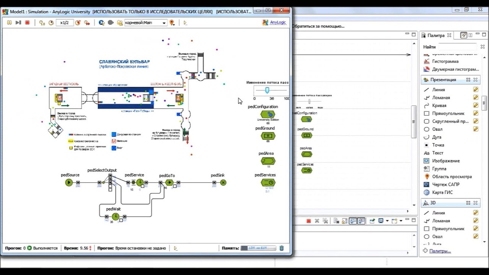Click the pedService flowchart block
The image size is (489, 275).
(x=140, y=183)
